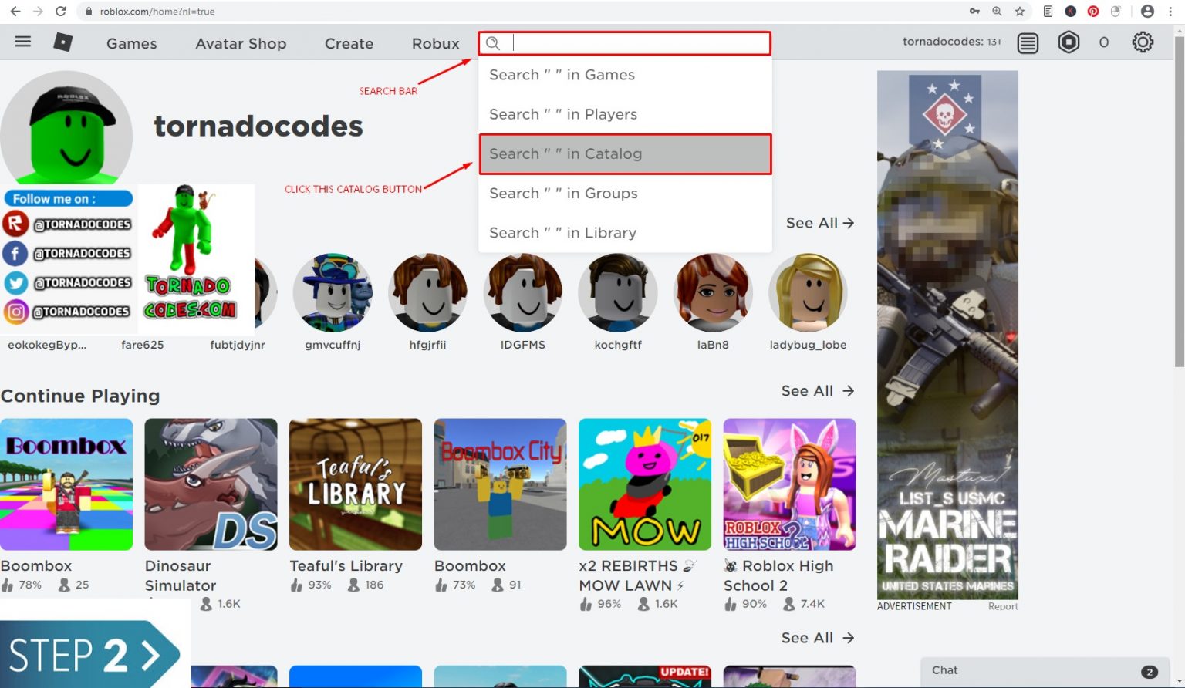Click the Teaful's Library title text

(x=346, y=566)
